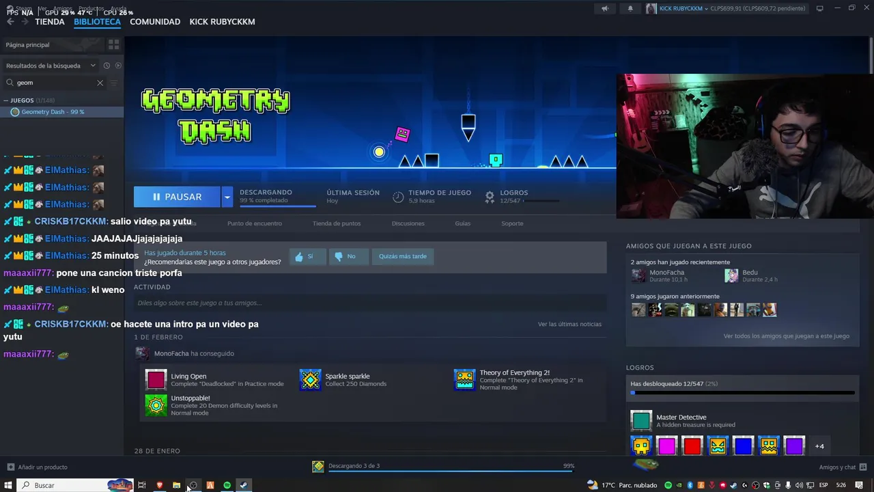Open the TIENDA tab
The height and width of the screenshot is (492, 874).
pos(50,22)
